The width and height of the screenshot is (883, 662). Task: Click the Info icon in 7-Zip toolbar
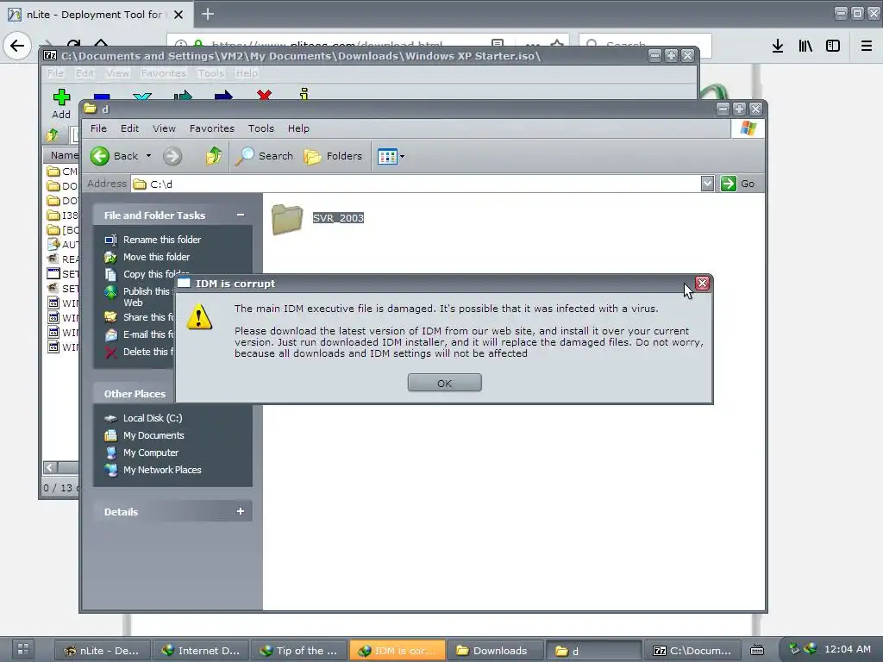[x=304, y=95]
